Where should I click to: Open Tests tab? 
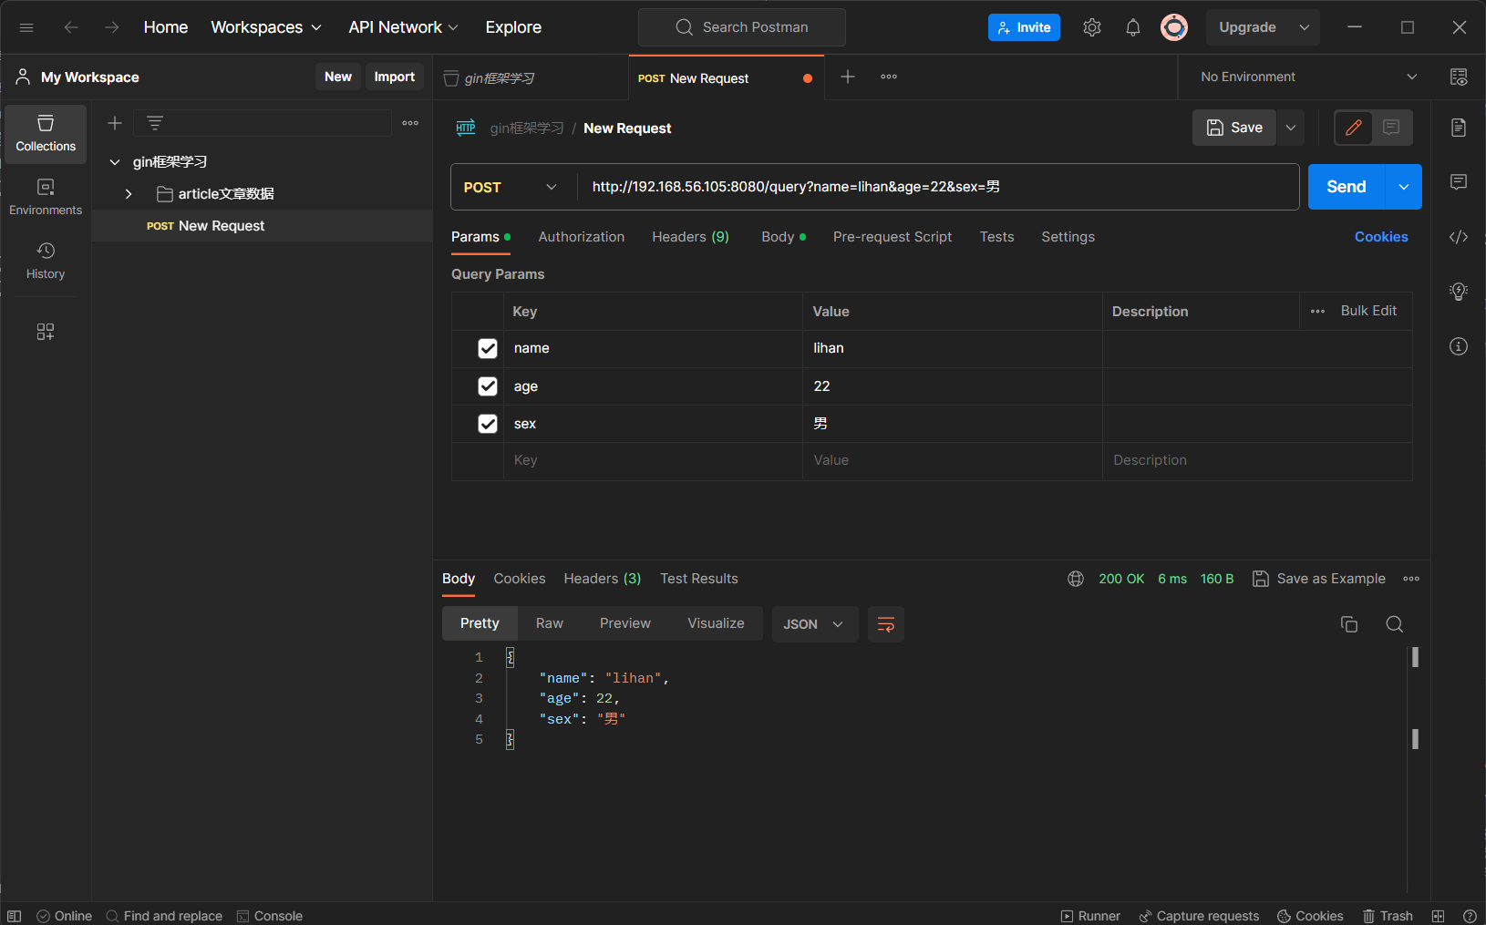[x=997, y=237]
